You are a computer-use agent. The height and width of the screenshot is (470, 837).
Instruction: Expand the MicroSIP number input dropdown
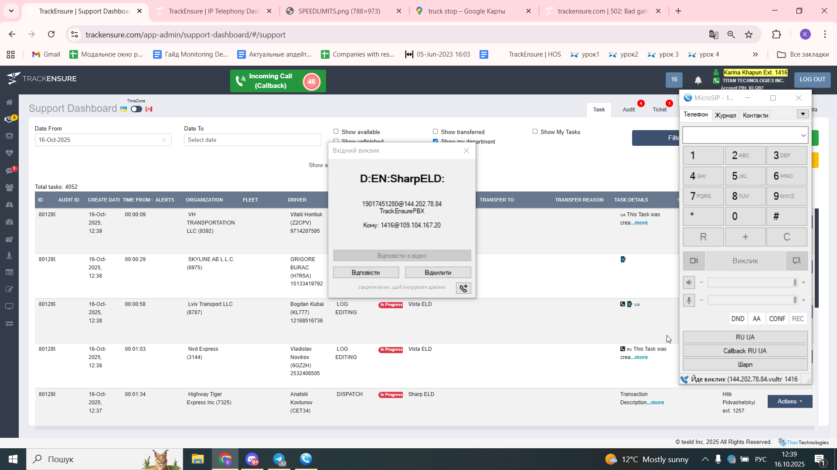click(803, 135)
